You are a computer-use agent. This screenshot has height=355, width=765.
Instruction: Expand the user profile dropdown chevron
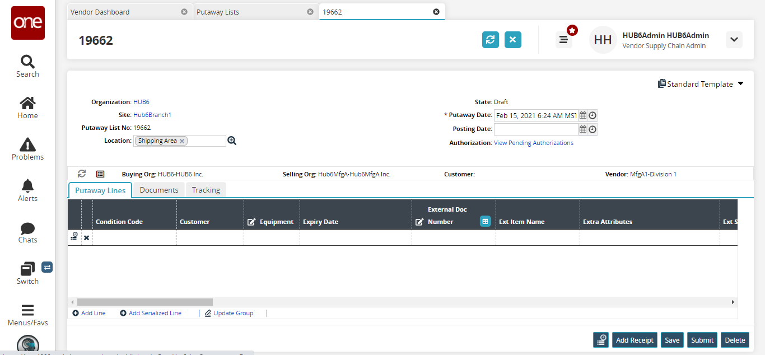(734, 40)
